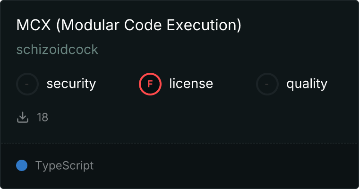Visit the schizoidcock author profile
Viewport: 359px width, 189px height.
57,50
